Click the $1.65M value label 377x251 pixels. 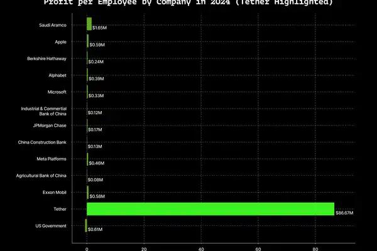[x=99, y=28]
